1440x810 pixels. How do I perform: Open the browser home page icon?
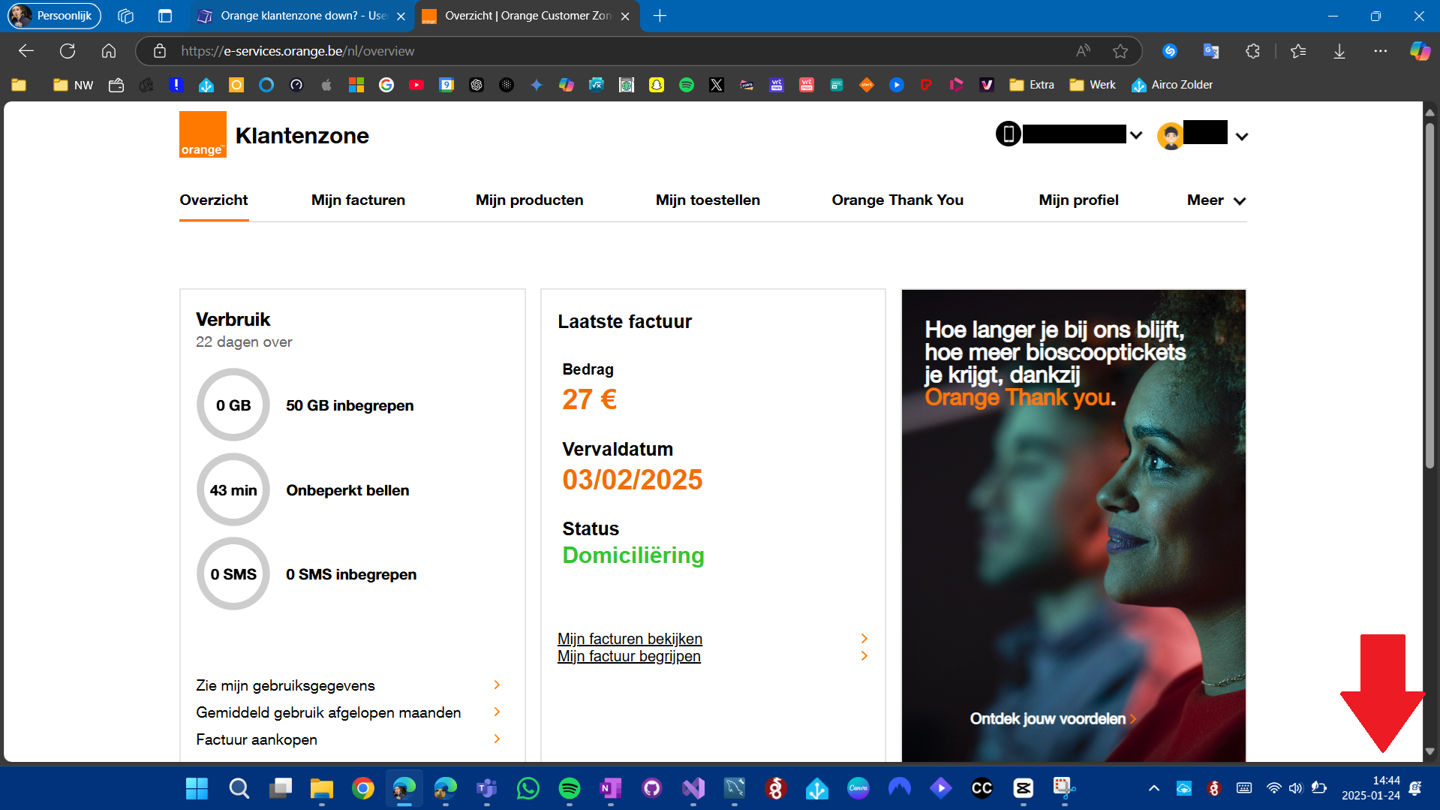(109, 51)
